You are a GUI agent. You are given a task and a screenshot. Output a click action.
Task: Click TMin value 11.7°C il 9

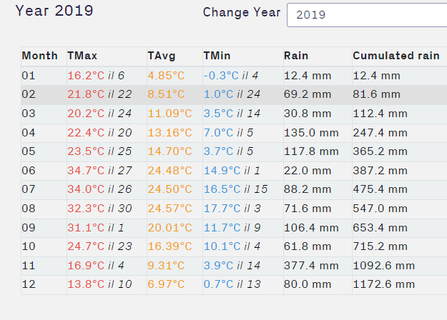[x=232, y=228]
